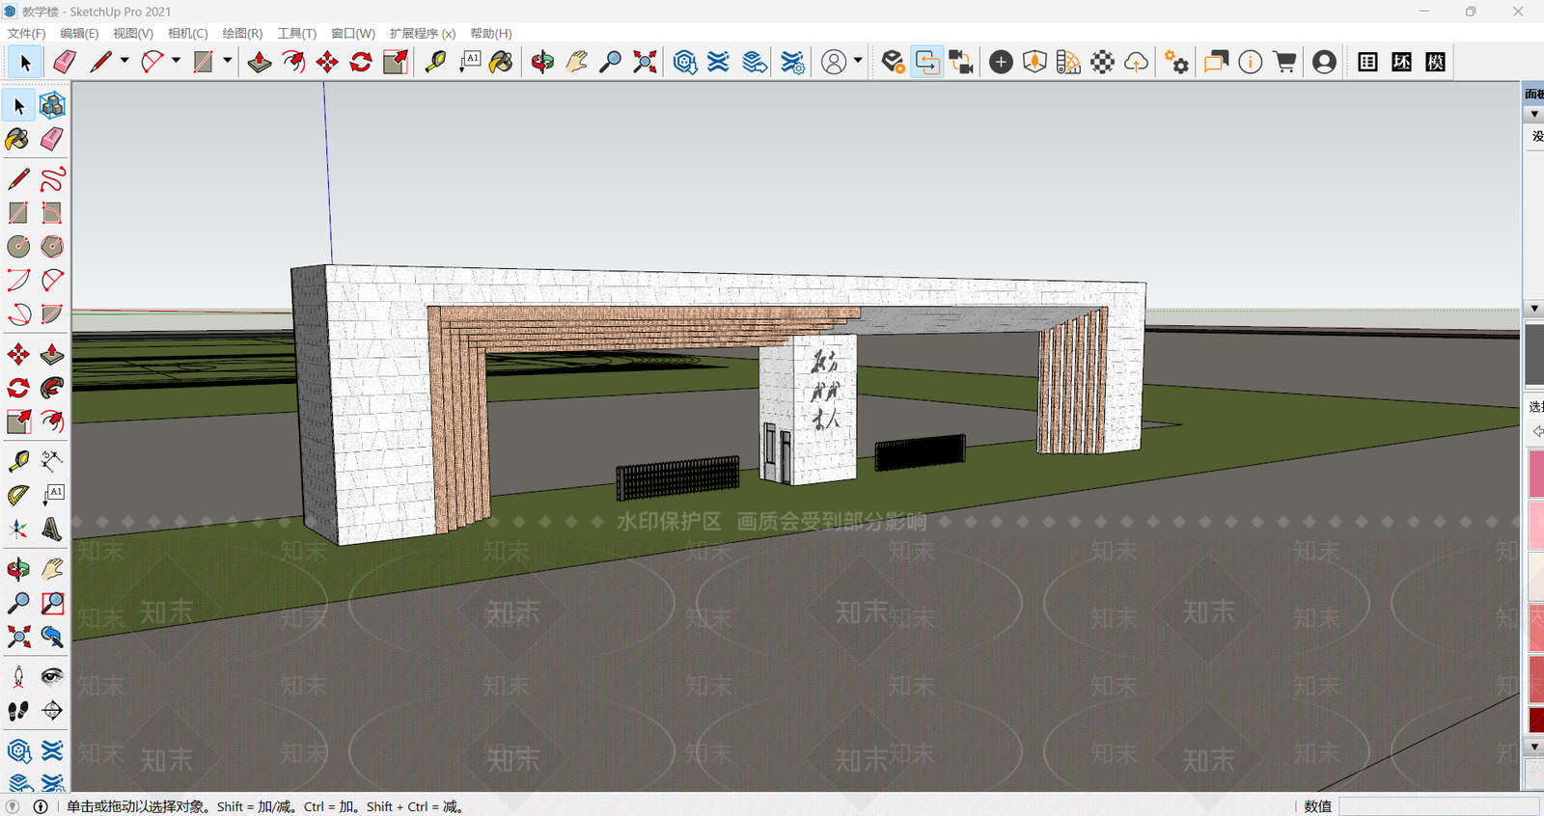Open the 编辑(E) menu
Viewport: 1544px width, 816px height.
tap(79, 33)
